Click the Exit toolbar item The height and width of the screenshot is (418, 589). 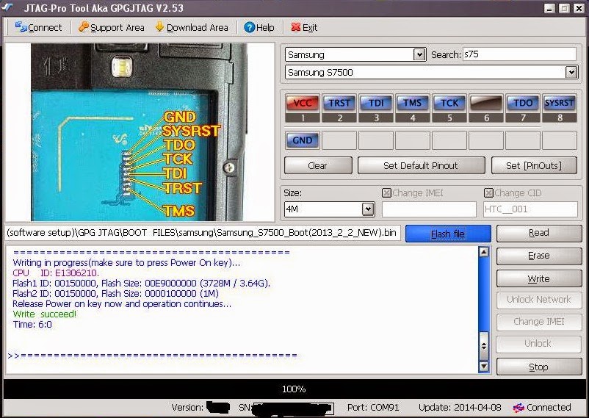(304, 27)
